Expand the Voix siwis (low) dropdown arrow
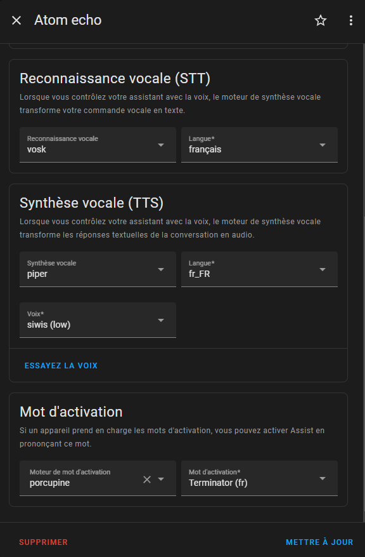365x557 pixels. click(161, 320)
